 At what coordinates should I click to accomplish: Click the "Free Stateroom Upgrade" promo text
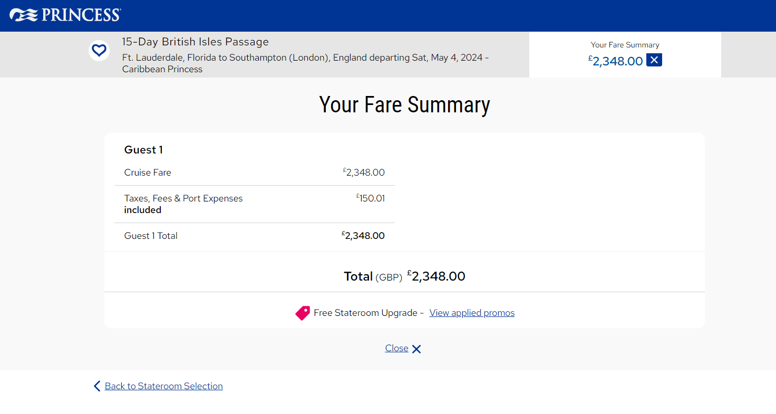click(x=365, y=313)
